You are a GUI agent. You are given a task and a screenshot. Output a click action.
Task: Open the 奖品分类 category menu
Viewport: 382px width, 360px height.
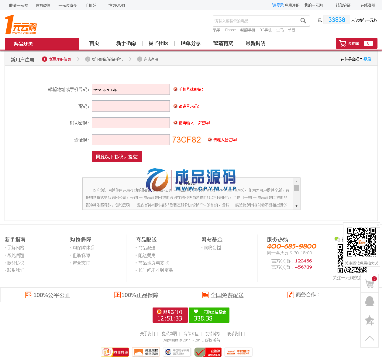[x=42, y=44]
